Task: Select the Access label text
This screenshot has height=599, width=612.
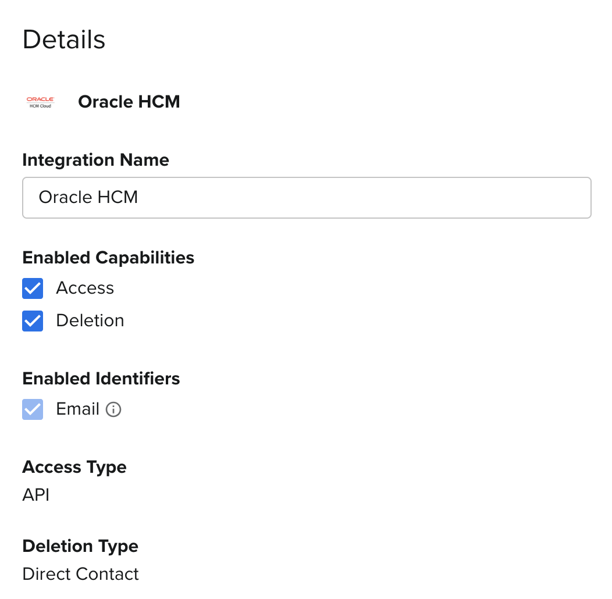Action: coord(85,288)
